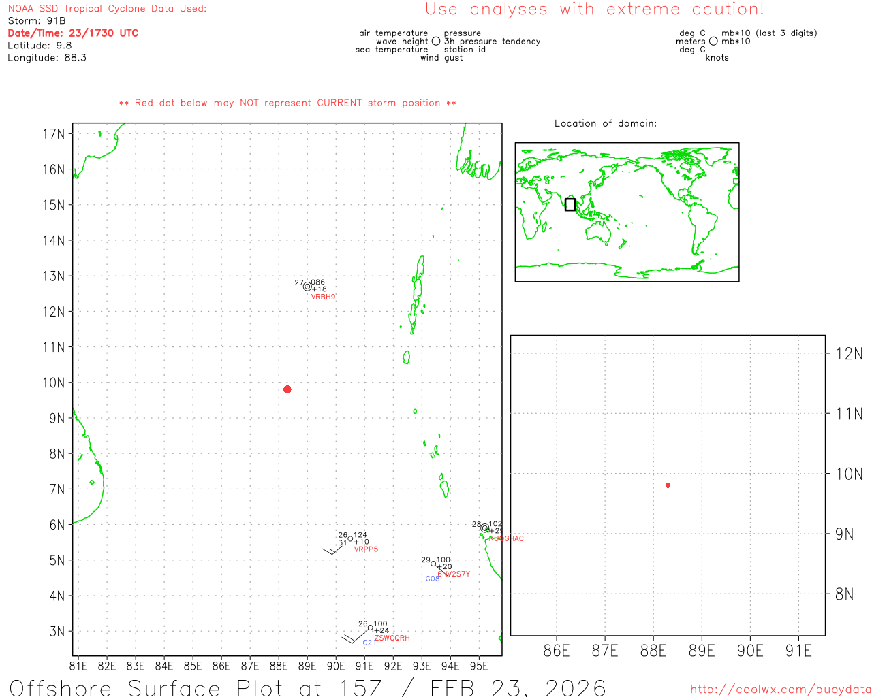Click the blue G21 gust label

click(x=369, y=643)
